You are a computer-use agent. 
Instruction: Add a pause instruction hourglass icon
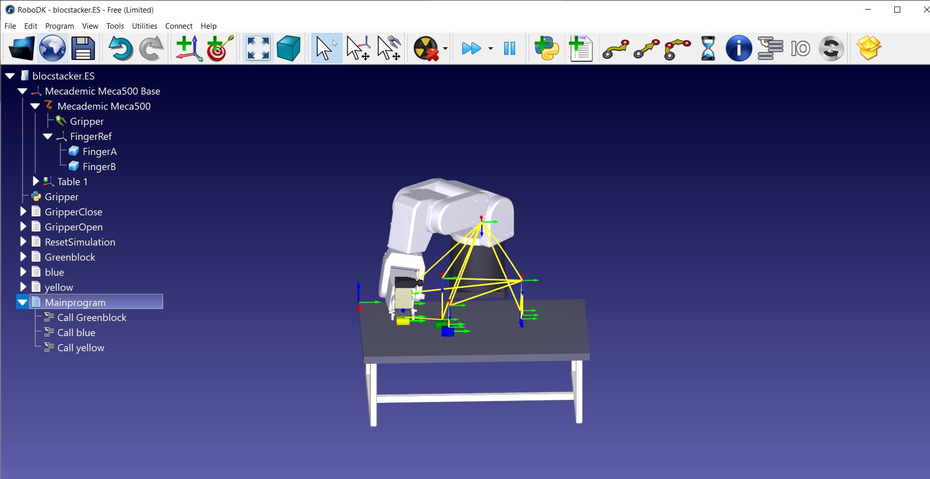(x=708, y=48)
